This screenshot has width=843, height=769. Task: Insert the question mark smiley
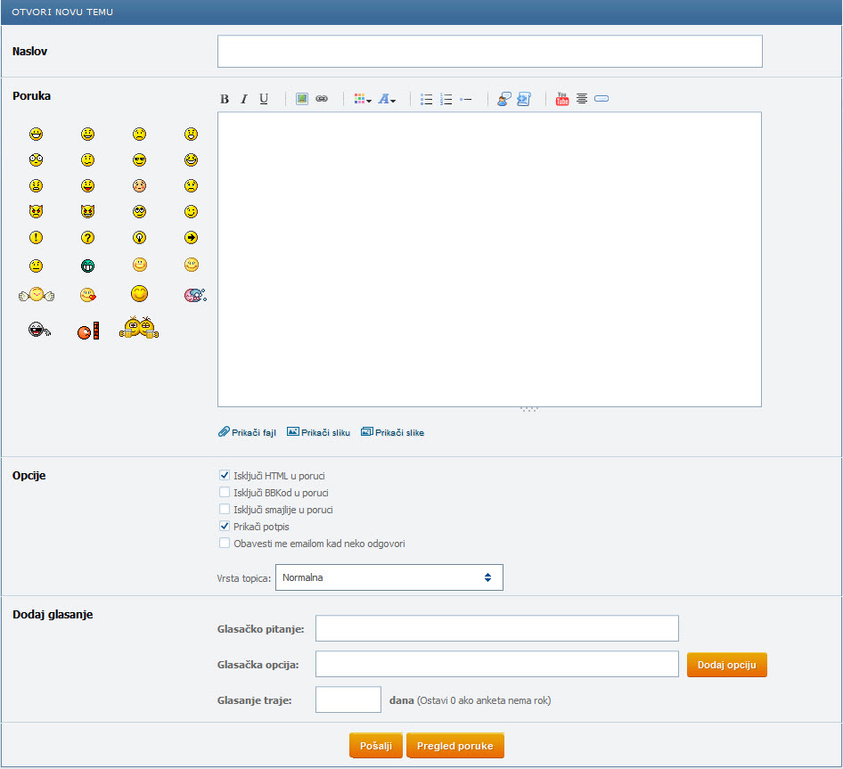[87, 238]
